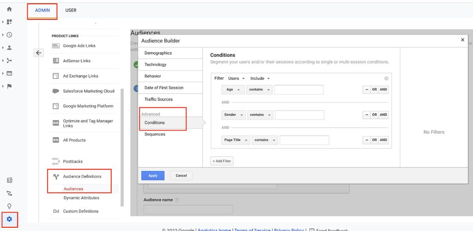473x231 pixels.
Task: Close the Audience Builder dialog
Action: [462, 40]
